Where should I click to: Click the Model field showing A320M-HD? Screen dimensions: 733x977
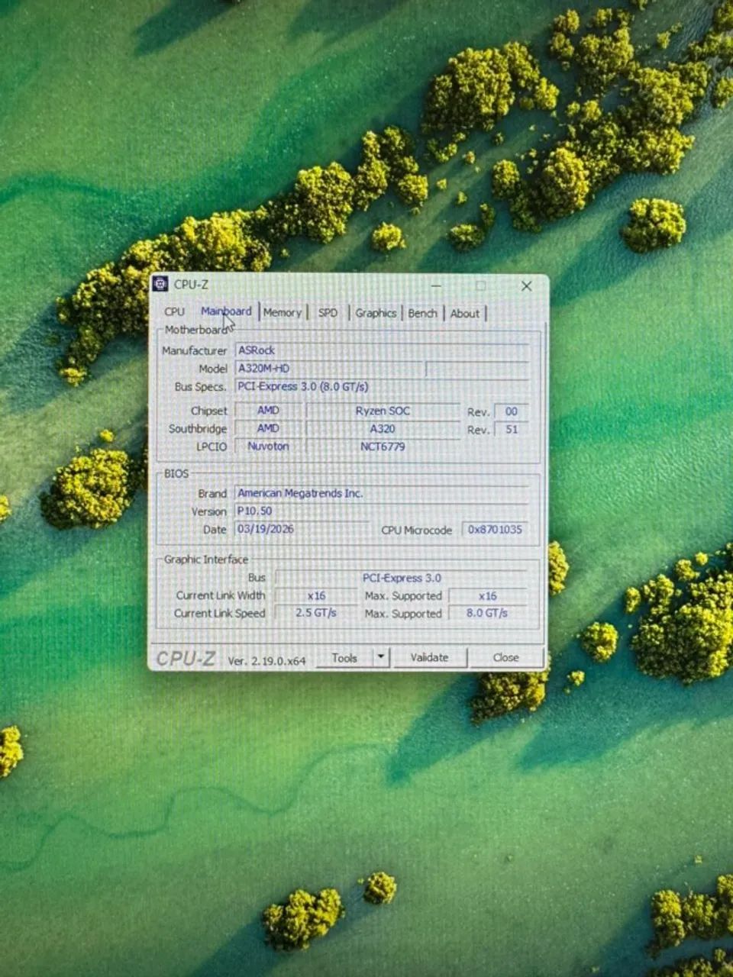[328, 369]
